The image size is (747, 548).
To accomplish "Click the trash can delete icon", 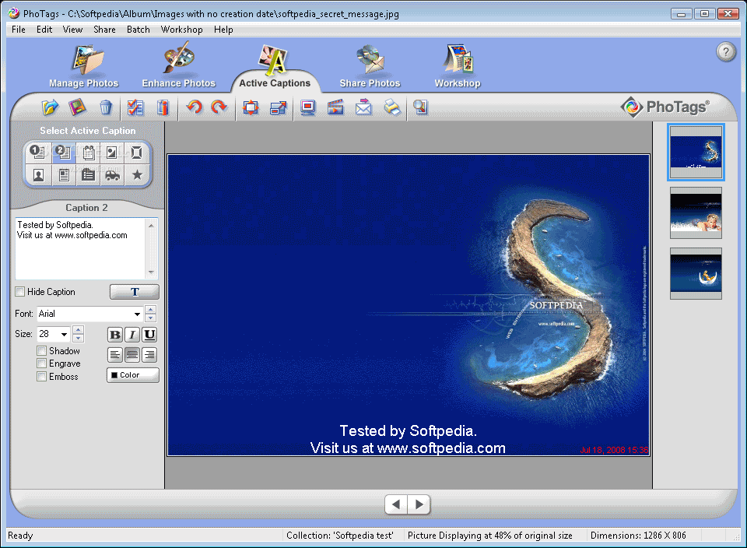I will (x=106, y=107).
